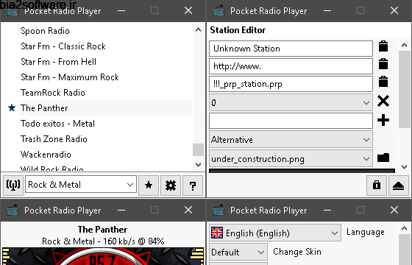
Task: Edit the !!!_prp_station.prp file field
Action: (x=291, y=84)
